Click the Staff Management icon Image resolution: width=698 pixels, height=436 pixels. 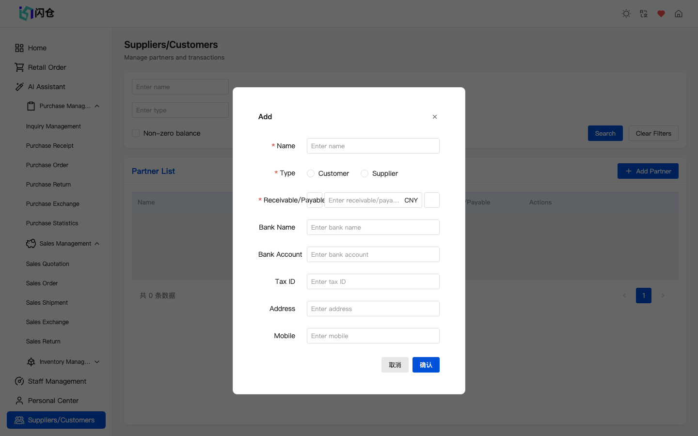tap(19, 381)
